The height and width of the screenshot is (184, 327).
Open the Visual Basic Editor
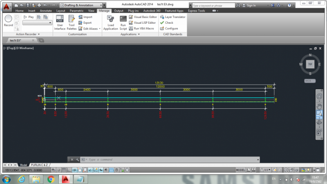coord(143,17)
